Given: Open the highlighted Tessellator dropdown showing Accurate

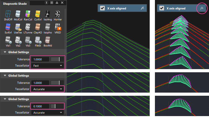Looking at the screenshot, I should 48,89.
